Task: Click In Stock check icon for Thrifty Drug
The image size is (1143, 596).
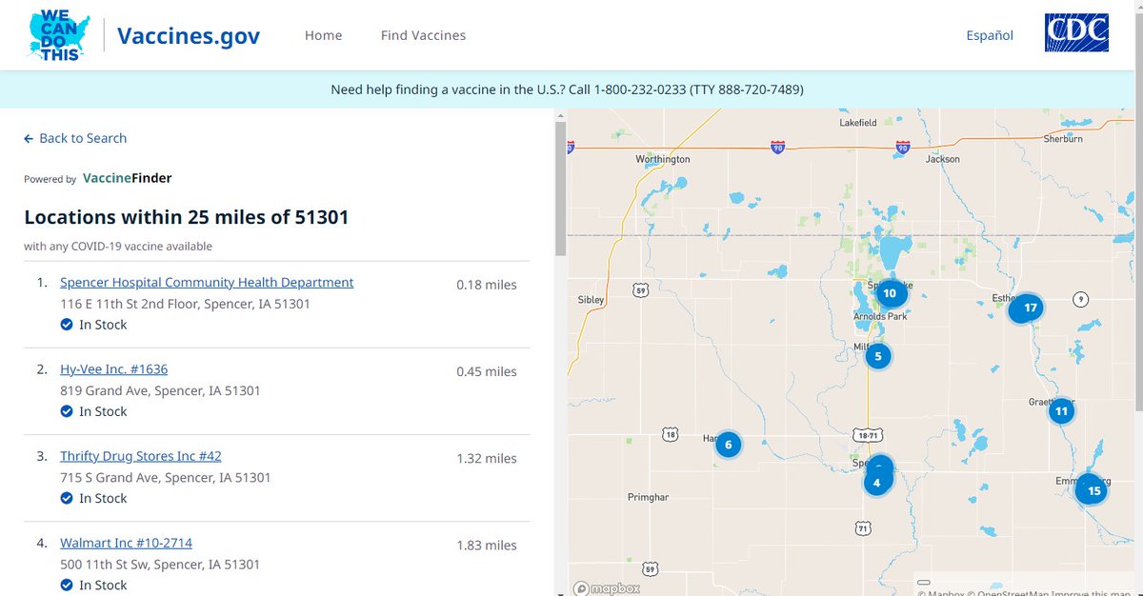Action: tap(67, 498)
